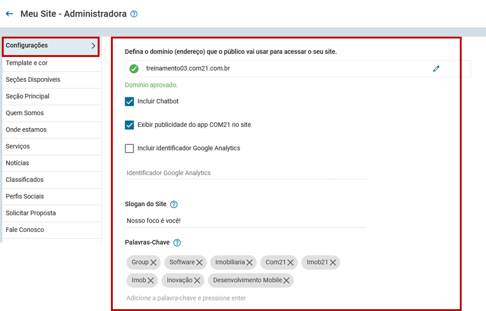Image resolution: width=486 pixels, height=311 pixels.
Task: Go to Quem Somos section
Action: 52,113
